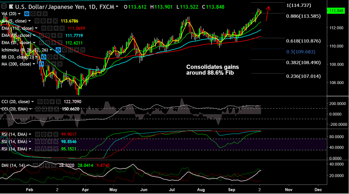Open the USD/JPY symbol title dropdown arrow

coord(117,7)
